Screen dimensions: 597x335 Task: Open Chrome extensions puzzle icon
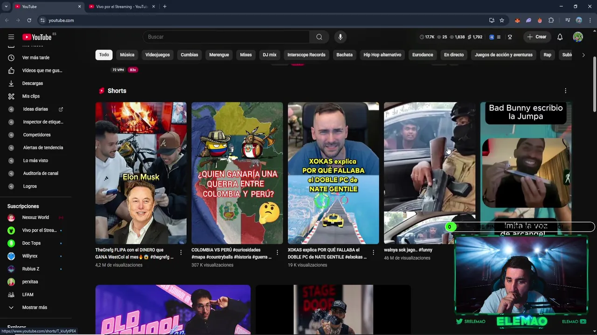coord(551,20)
